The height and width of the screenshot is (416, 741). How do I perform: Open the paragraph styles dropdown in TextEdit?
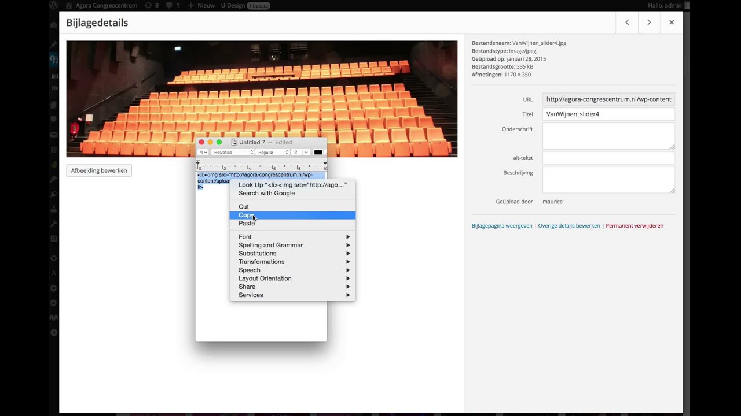pyautogui.click(x=203, y=153)
